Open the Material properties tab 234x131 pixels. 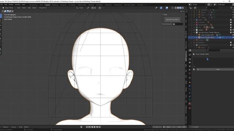(190, 104)
